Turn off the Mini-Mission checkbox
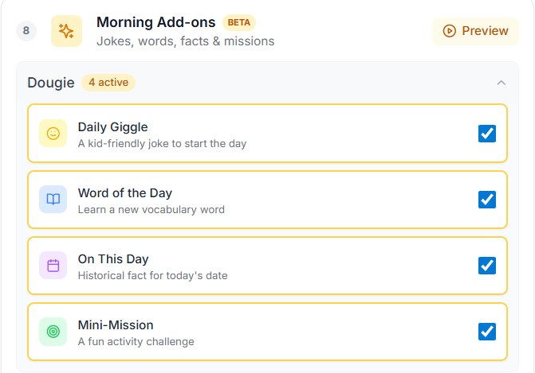Viewport: 535px width, 373px height. [487, 331]
